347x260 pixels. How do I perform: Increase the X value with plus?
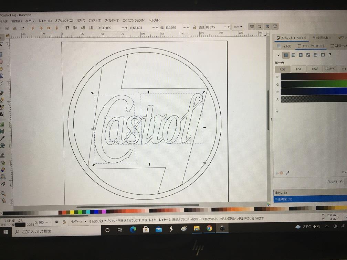126,28
